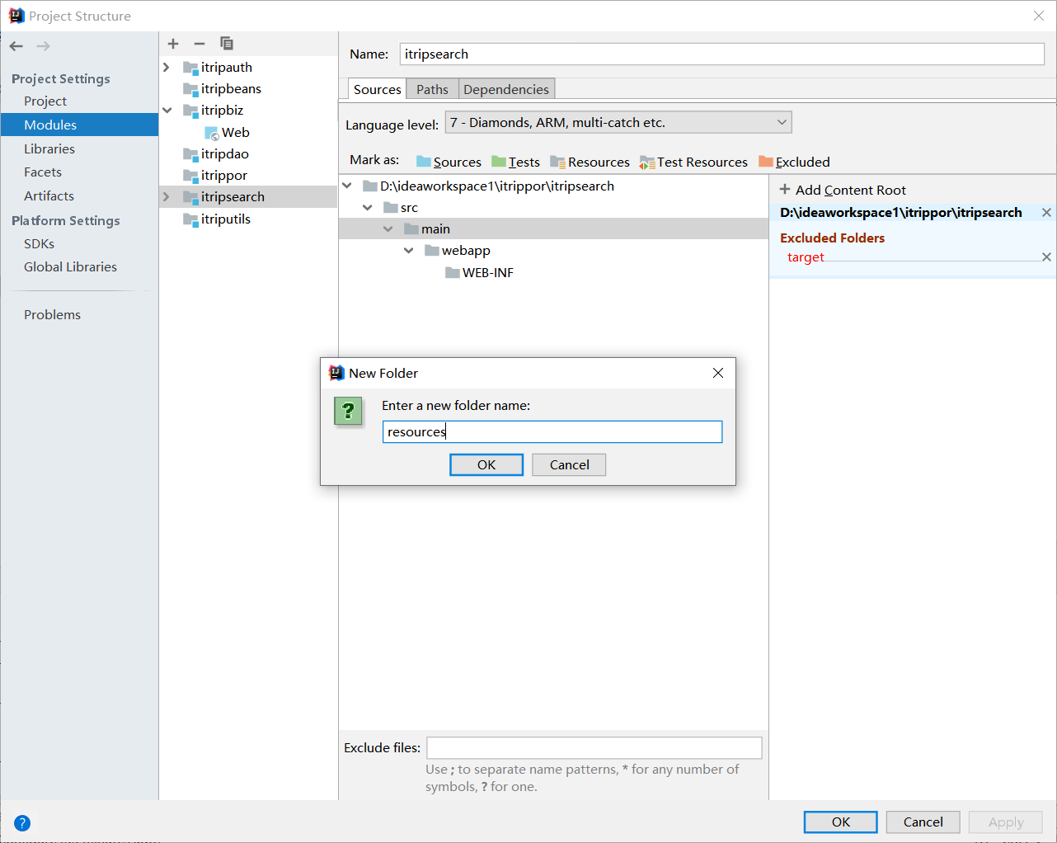Select the WEB-INF folder
The image size is (1057, 843).
tap(479, 272)
